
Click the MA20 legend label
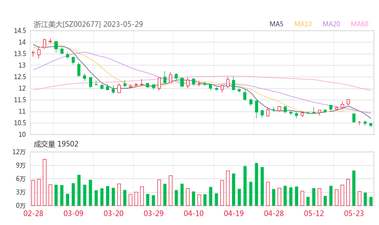point(331,24)
